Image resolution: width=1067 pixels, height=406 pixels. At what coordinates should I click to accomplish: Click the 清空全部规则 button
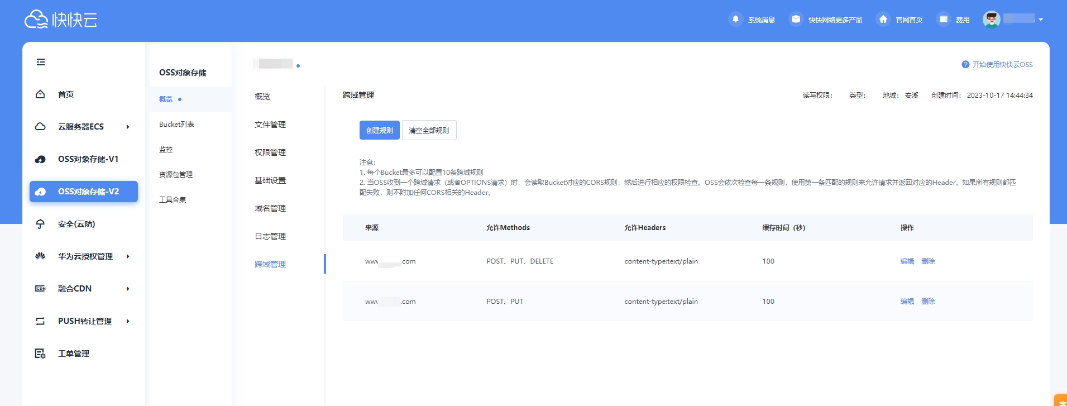[429, 130]
